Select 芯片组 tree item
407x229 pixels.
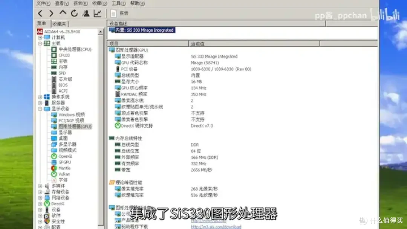coord(65,79)
